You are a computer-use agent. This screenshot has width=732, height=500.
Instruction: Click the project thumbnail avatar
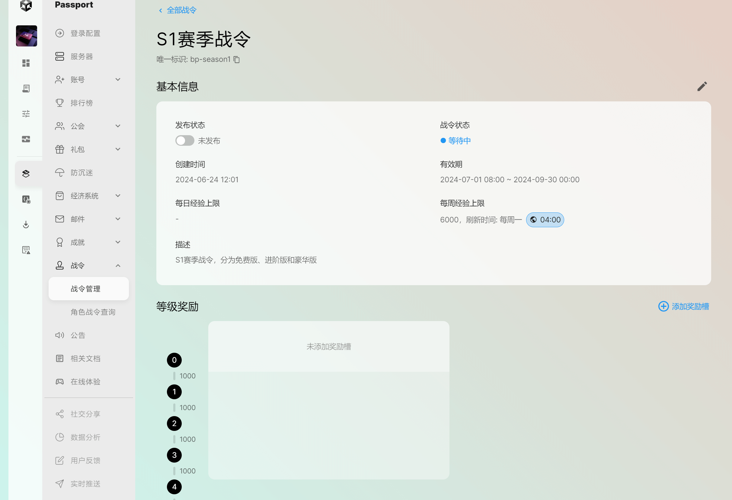click(x=27, y=36)
